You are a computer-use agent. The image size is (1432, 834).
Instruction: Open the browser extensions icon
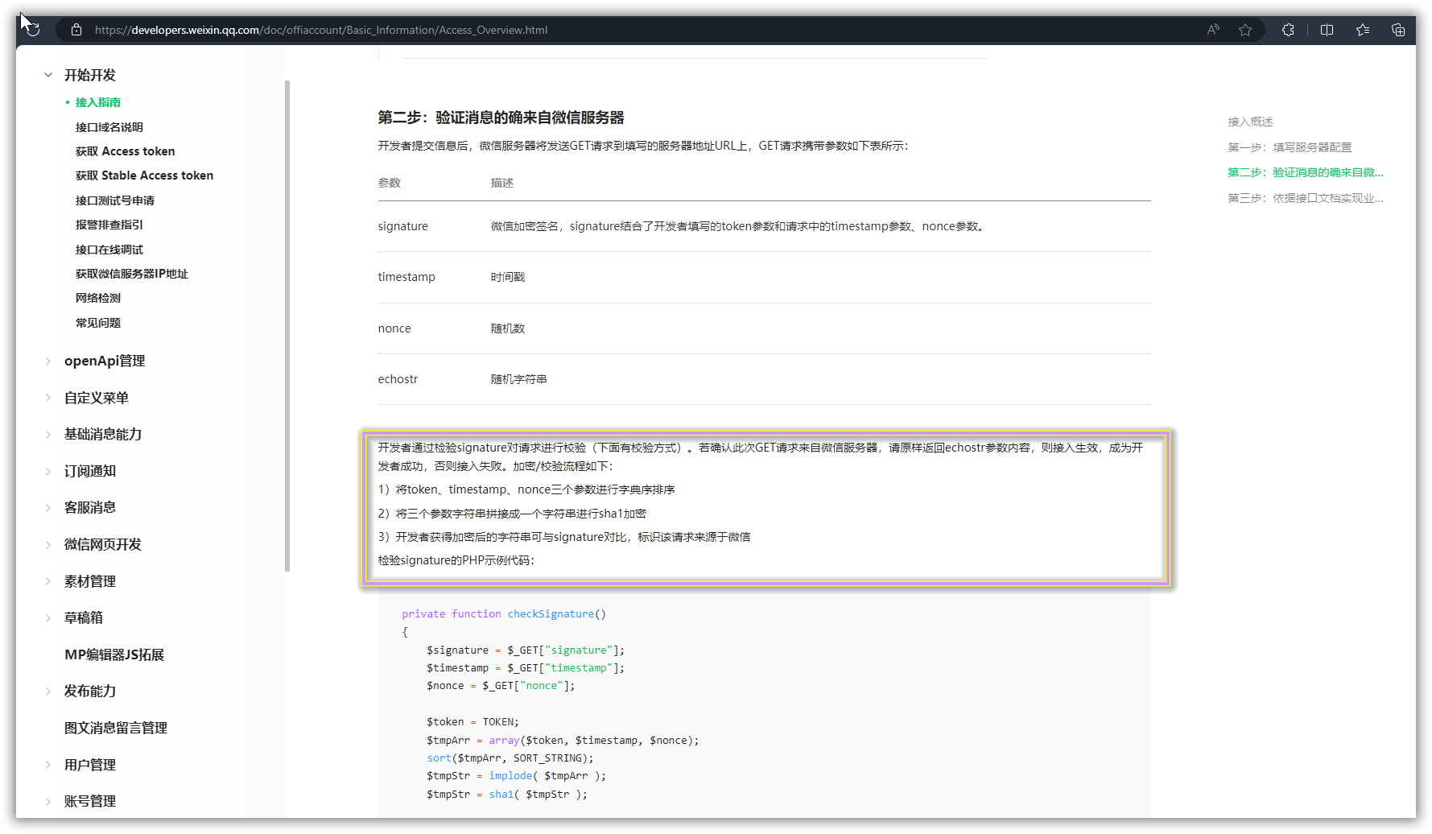coord(1288,30)
